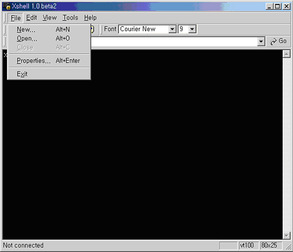Click the terminal scrollbar up arrow
The image size is (293, 252).
tap(286, 54)
